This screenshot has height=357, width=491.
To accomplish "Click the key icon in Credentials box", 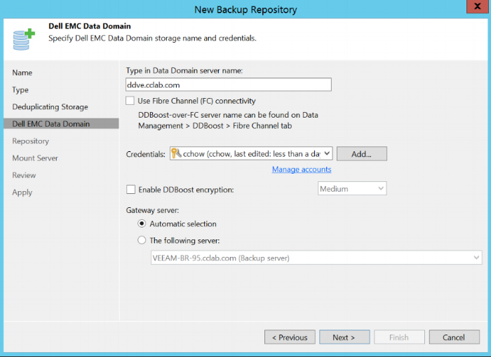I will coord(176,153).
